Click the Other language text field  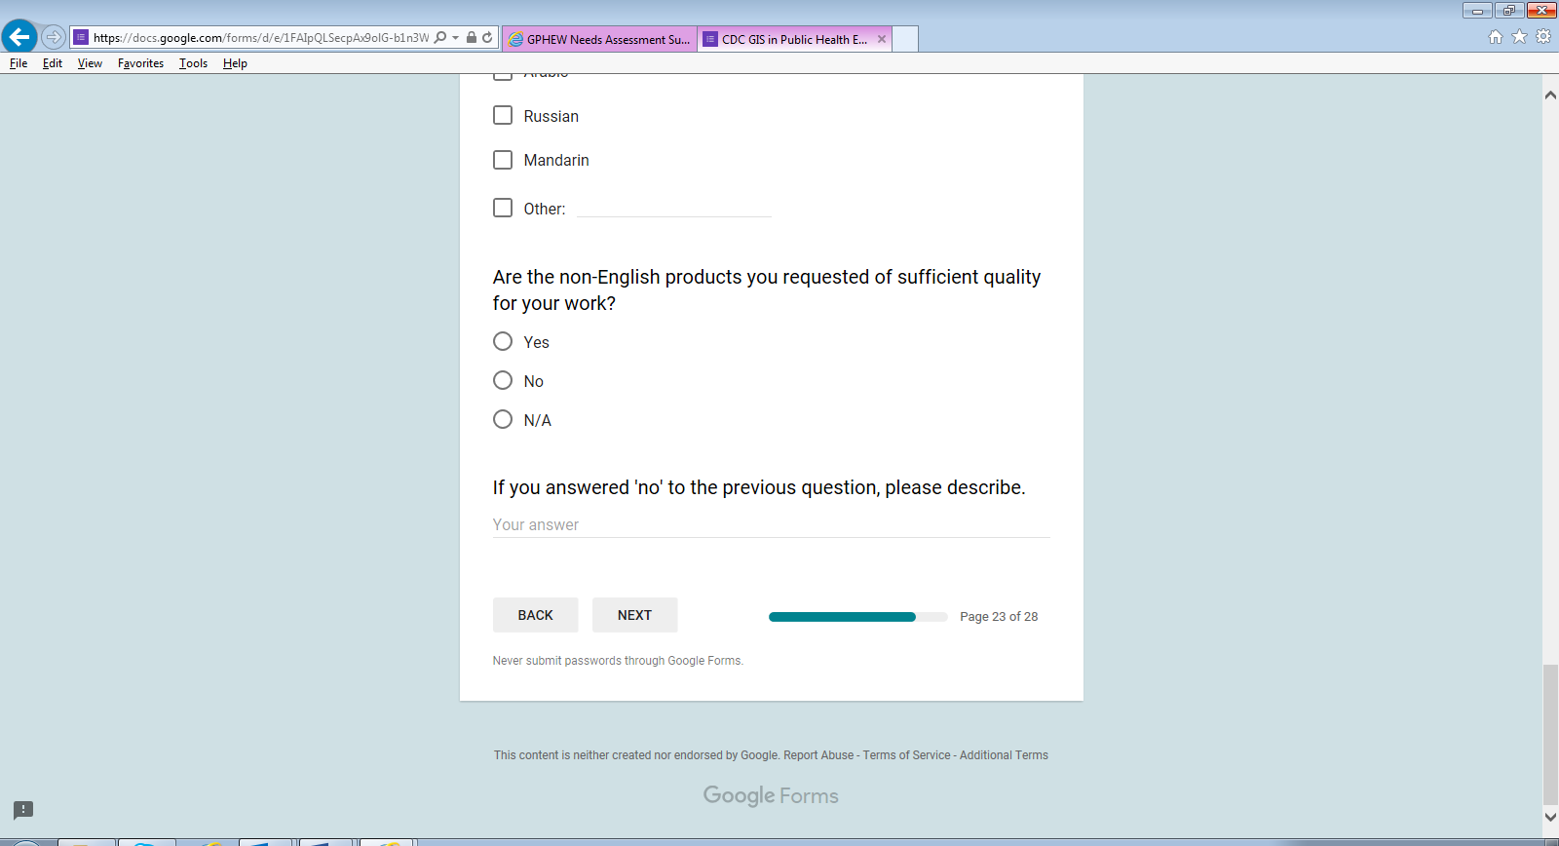[674, 207]
